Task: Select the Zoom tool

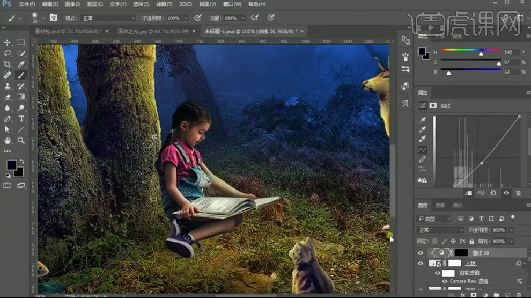Action: click(x=21, y=140)
